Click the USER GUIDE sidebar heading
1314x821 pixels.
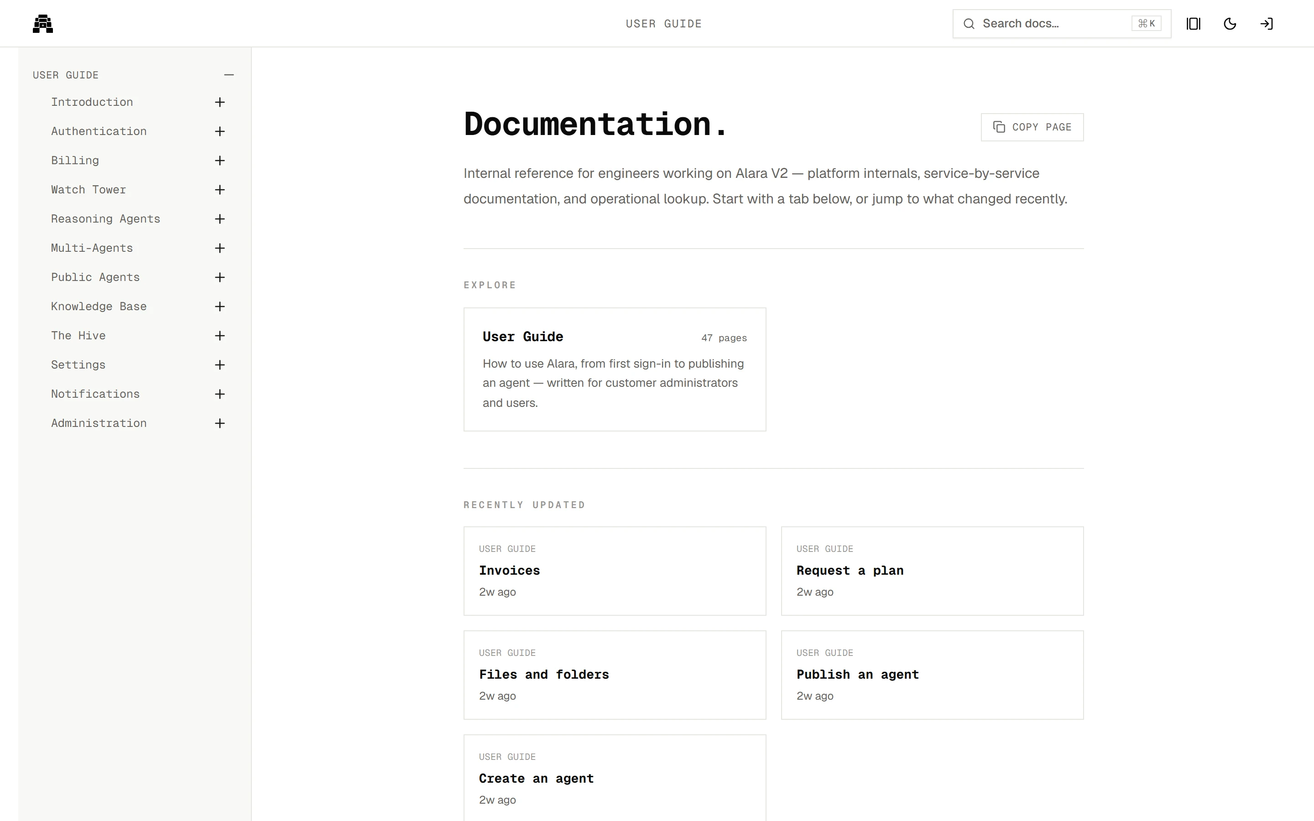66,75
